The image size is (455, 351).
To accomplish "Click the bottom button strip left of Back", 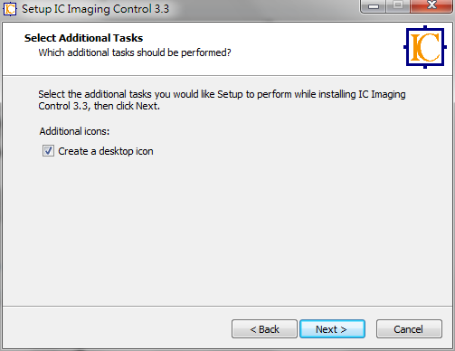I will (x=118, y=328).
